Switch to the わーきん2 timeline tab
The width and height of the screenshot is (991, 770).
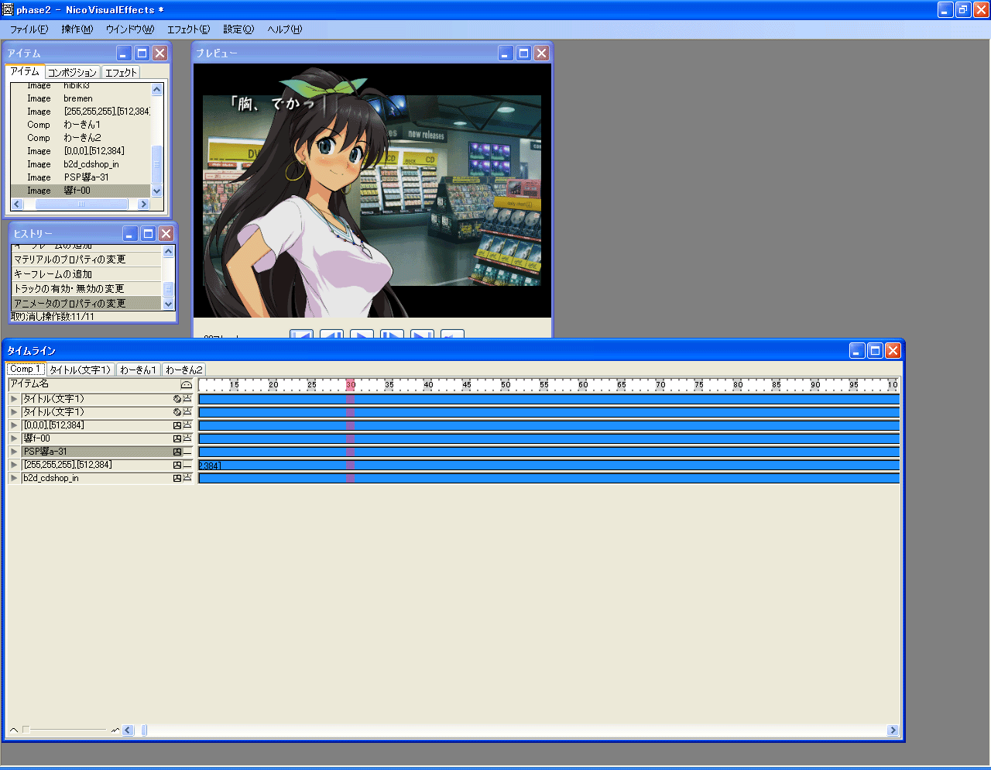coord(184,370)
